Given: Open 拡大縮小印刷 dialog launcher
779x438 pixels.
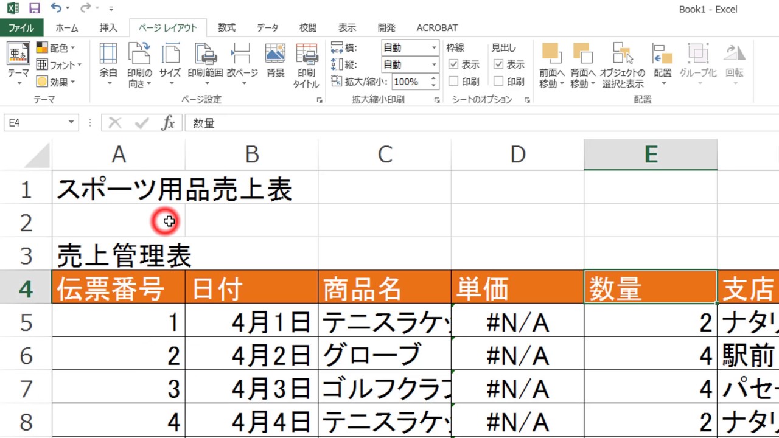Looking at the screenshot, I should pyautogui.click(x=436, y=100).
